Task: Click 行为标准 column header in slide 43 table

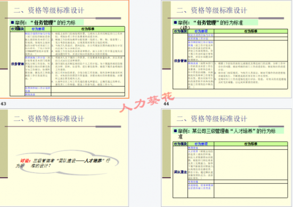Action: 88,29
